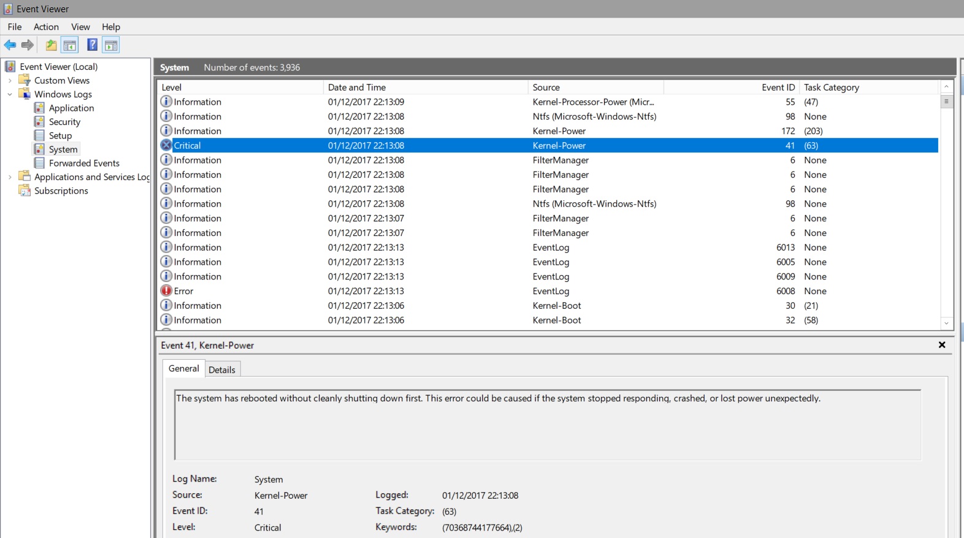Expand the Custom Views node
Screen dimensions: 964x538
pos(10,81)
